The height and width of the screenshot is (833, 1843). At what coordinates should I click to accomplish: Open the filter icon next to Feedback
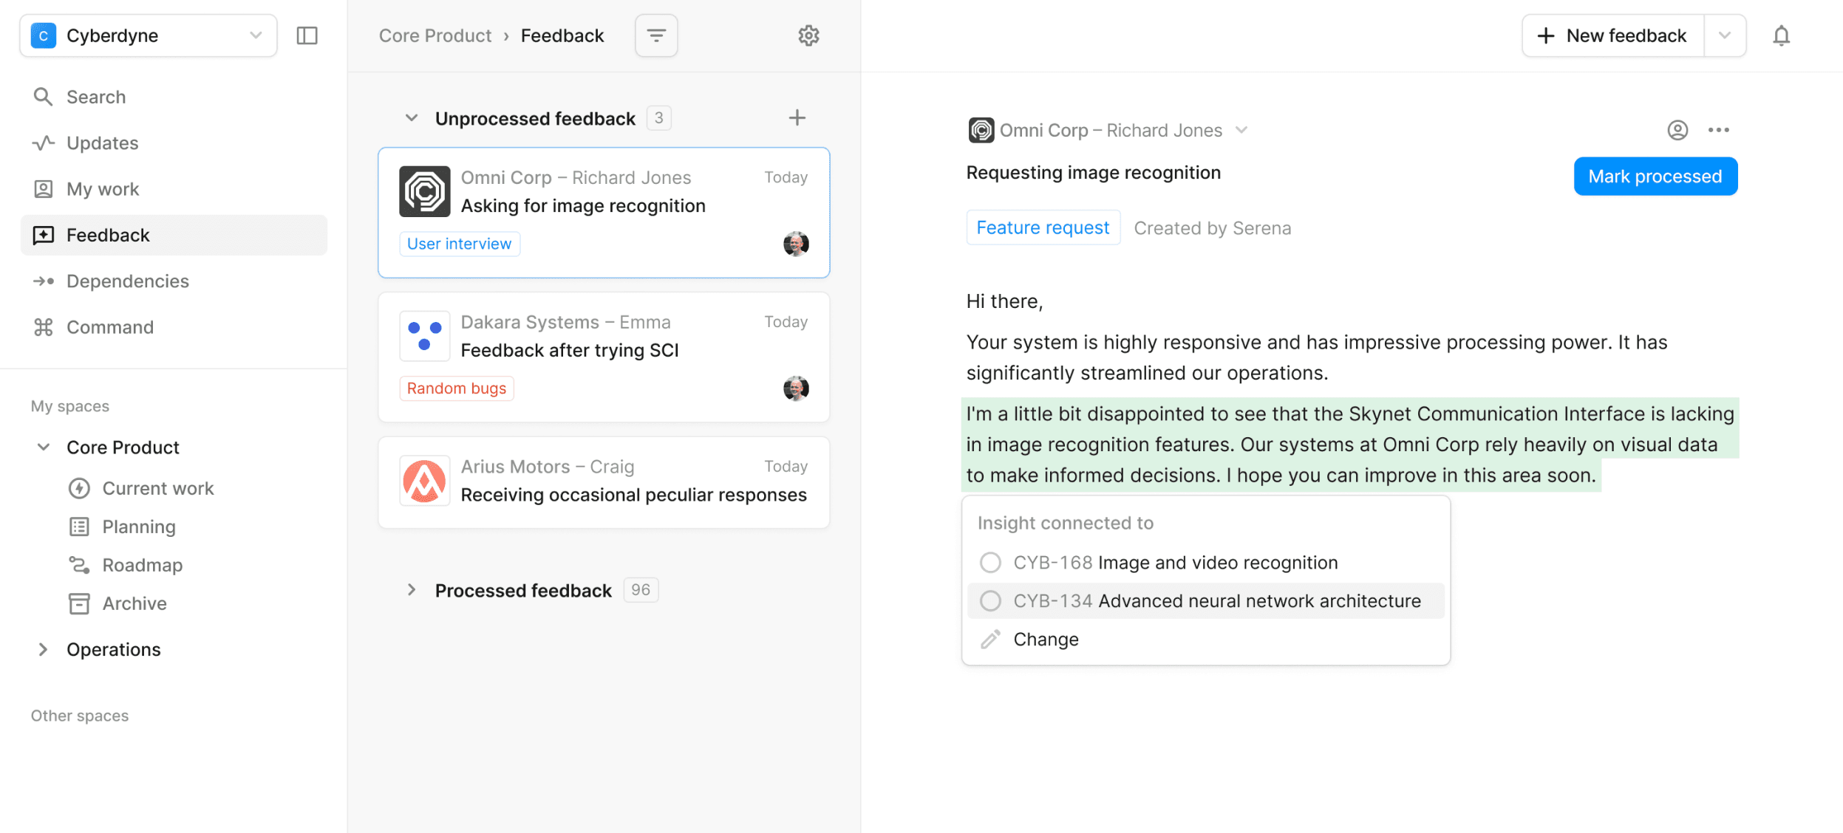655,35
